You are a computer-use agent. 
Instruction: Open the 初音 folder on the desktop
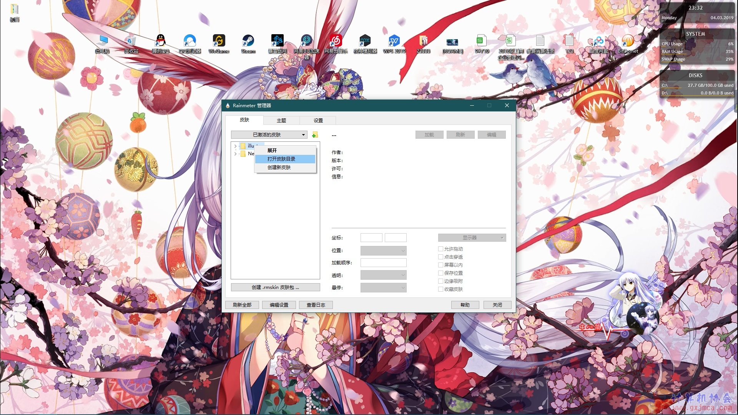click(15, 13)
